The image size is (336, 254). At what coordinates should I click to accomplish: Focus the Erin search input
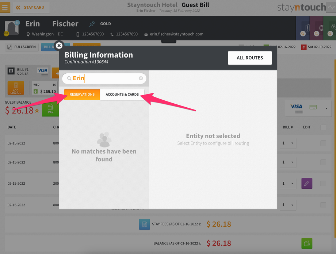click(x=104, y=78)
